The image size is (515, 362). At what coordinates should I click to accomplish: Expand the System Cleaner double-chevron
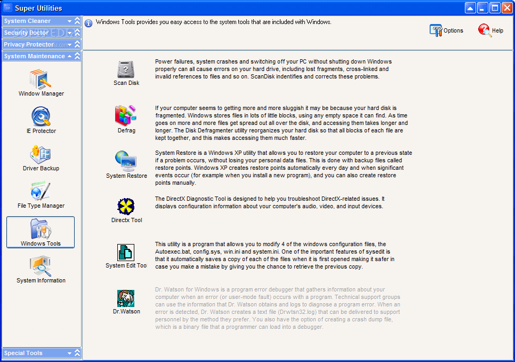point(77,21)
